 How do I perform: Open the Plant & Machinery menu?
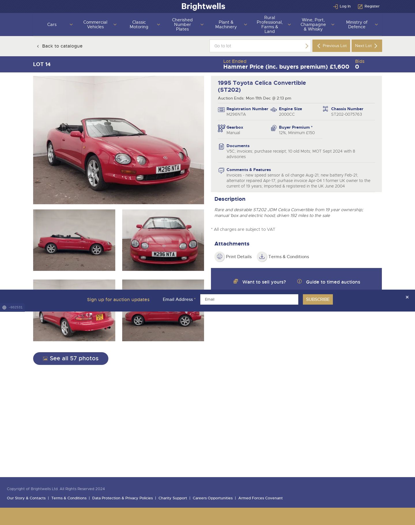(x=226, y=25)
